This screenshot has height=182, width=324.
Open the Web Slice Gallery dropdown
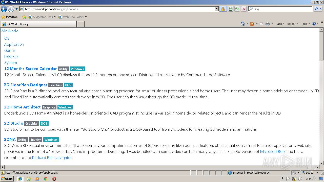pyautogui.click(x=72, y=17)
